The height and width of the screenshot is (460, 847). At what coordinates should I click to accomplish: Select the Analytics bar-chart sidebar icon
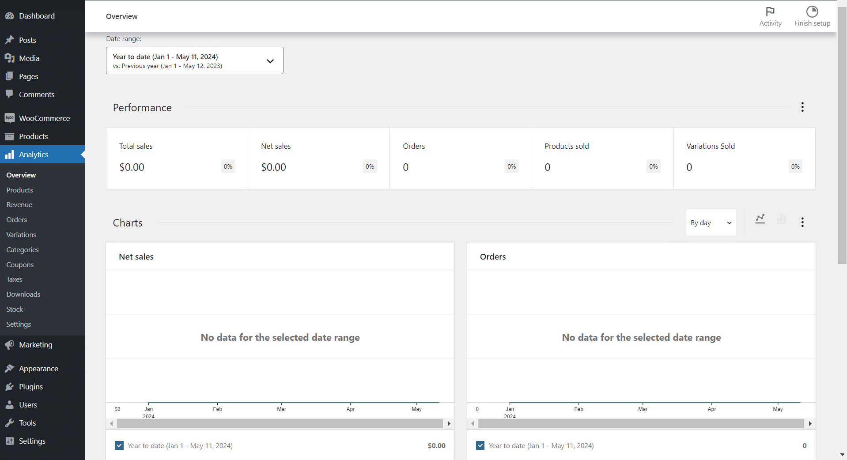pyautogui.click(x=9, y=154)
